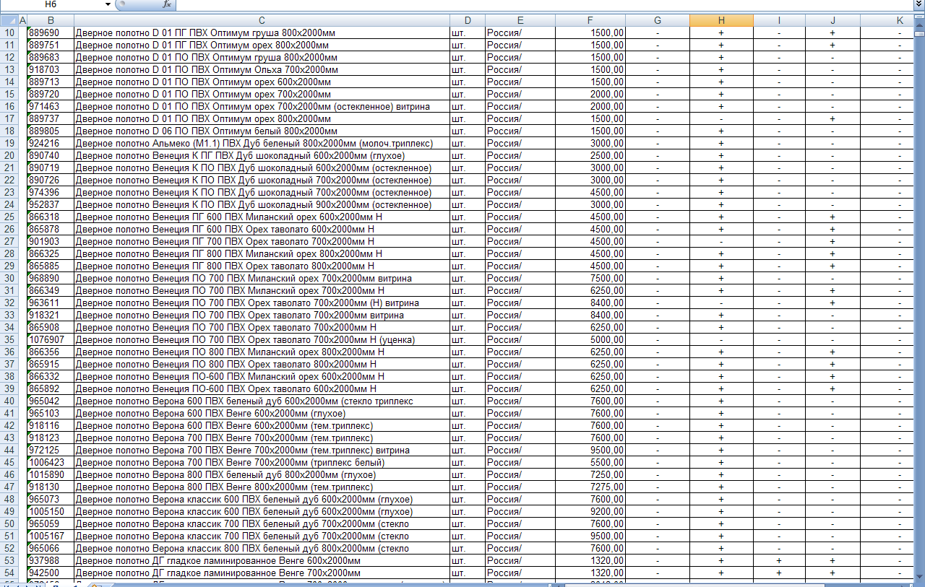Image resolution: width=925 pixels, height=587 pixels.
Task: Click cell with code 937988
Action: (x=50, y=560)
